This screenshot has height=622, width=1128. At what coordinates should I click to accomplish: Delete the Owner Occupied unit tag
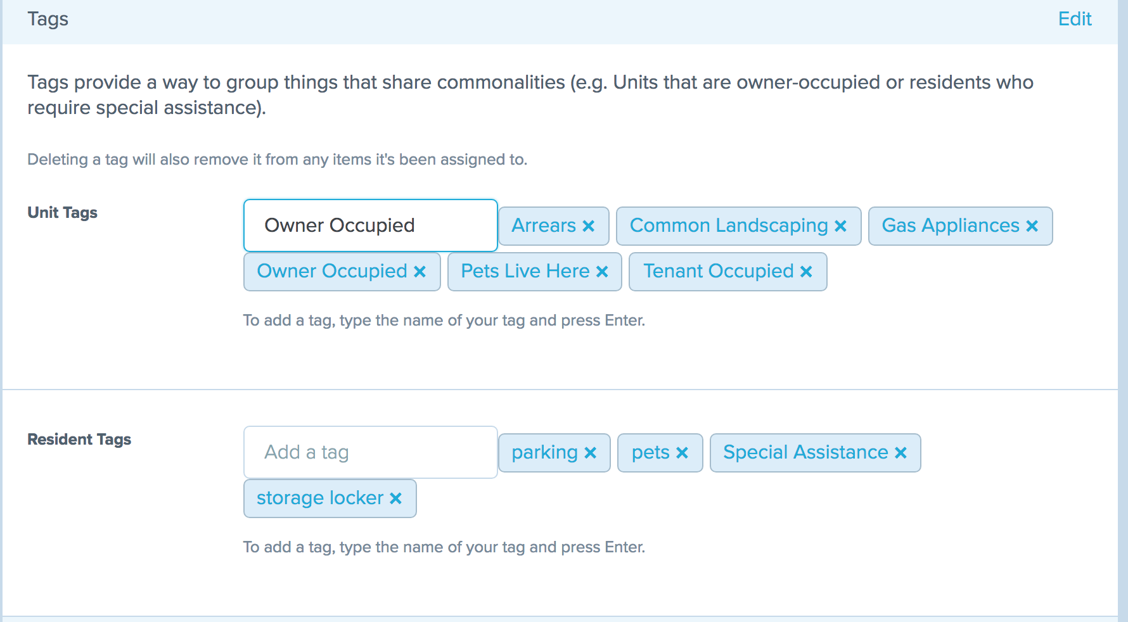click(x=419, y=272)
